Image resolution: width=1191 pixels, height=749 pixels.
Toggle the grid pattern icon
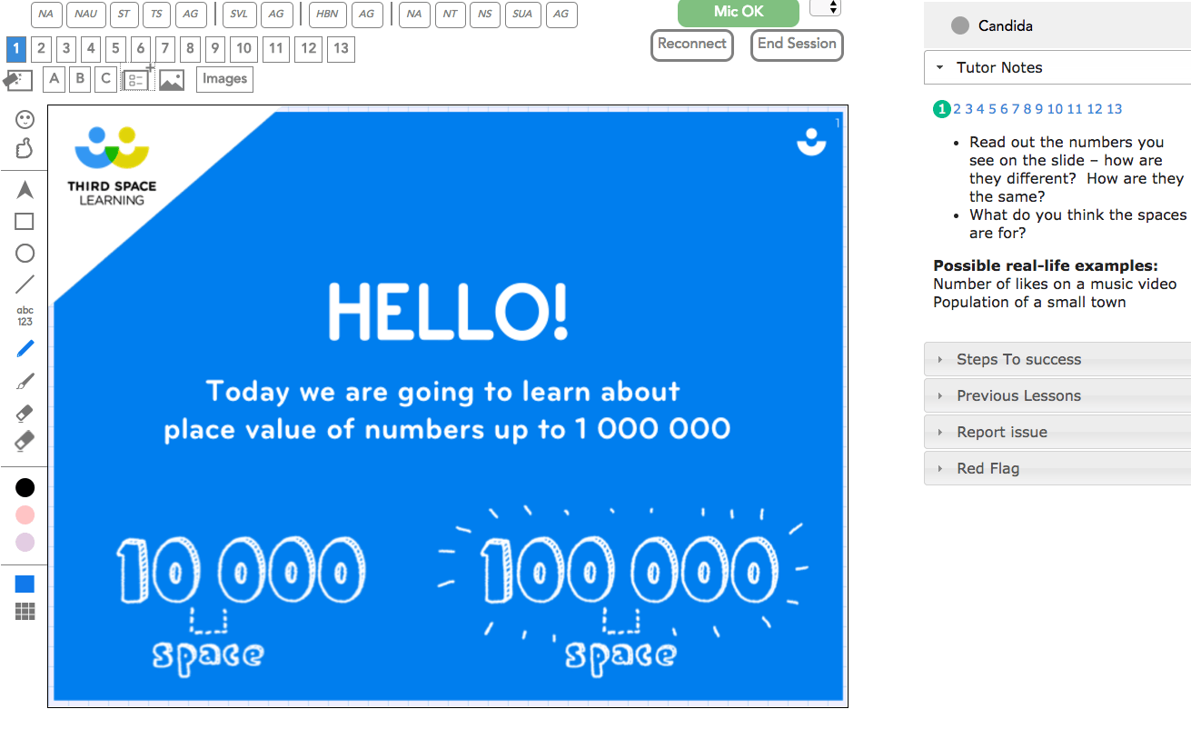coord(25,612)
